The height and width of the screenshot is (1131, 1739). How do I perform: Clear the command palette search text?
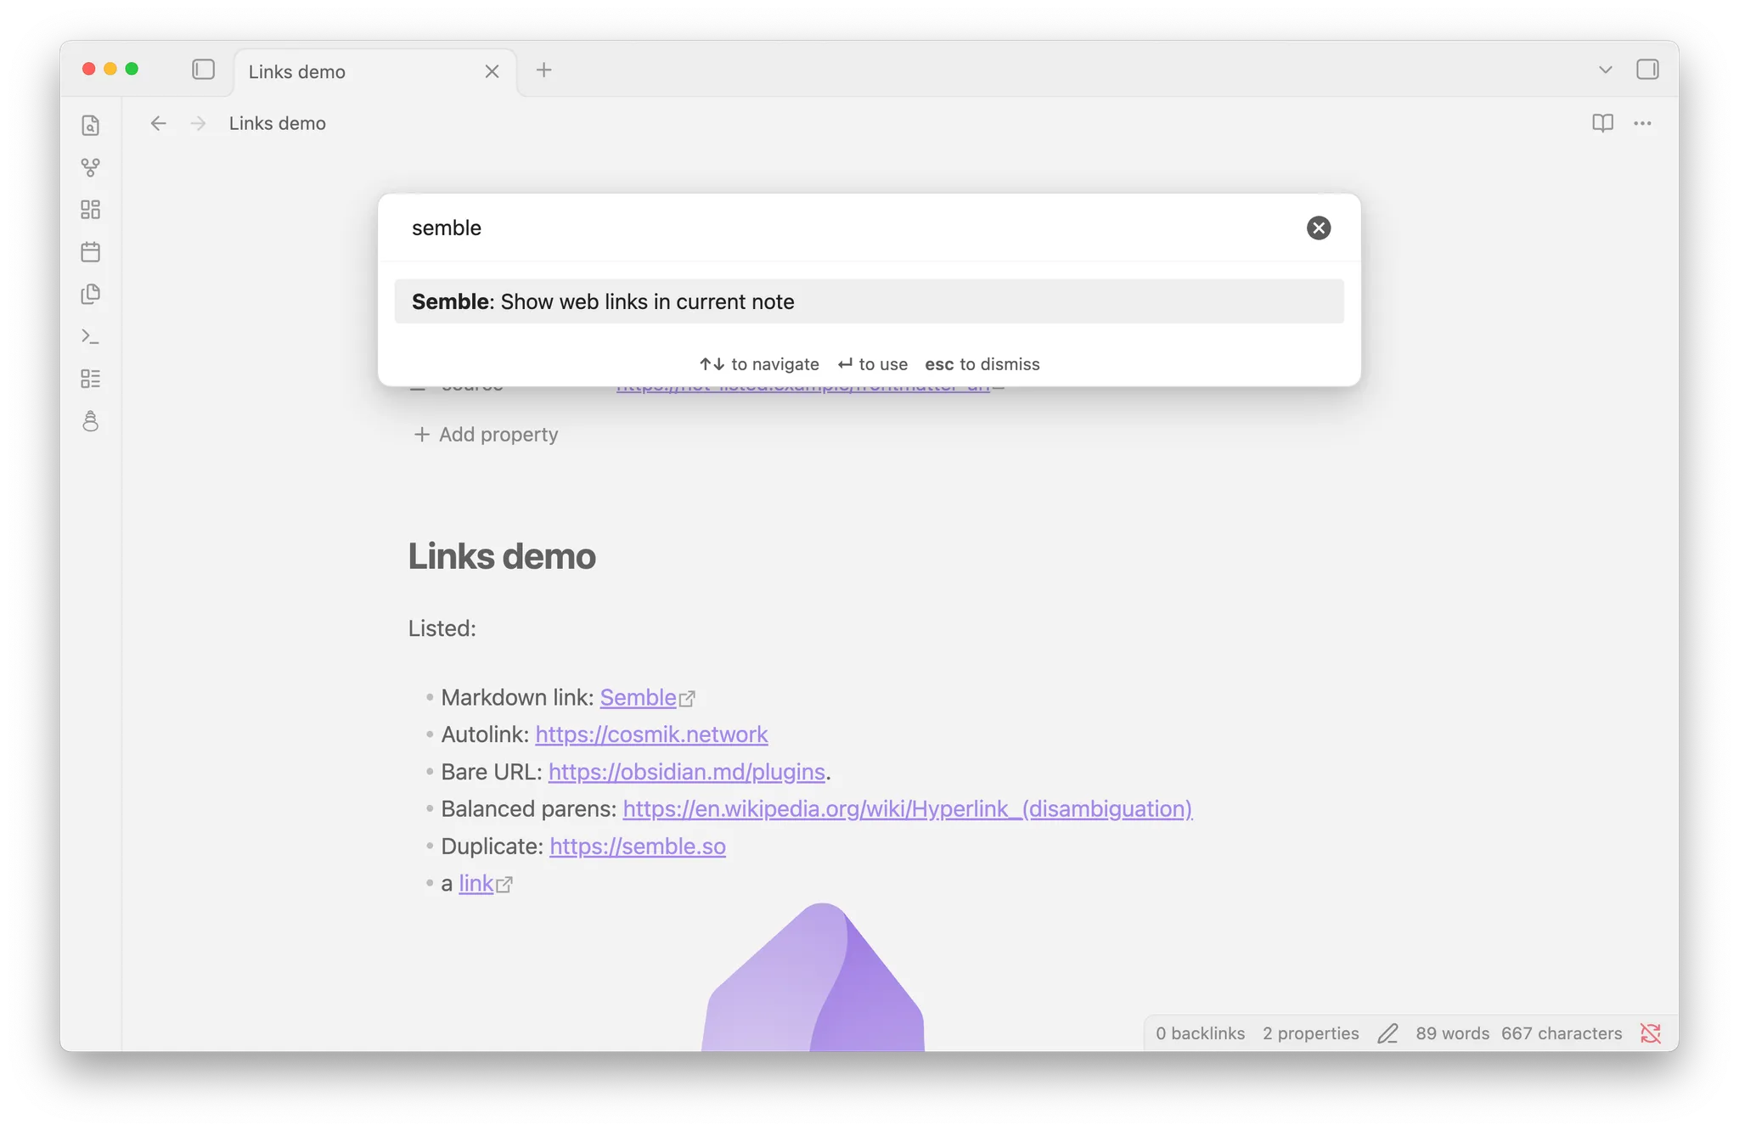coord(1319,228)
